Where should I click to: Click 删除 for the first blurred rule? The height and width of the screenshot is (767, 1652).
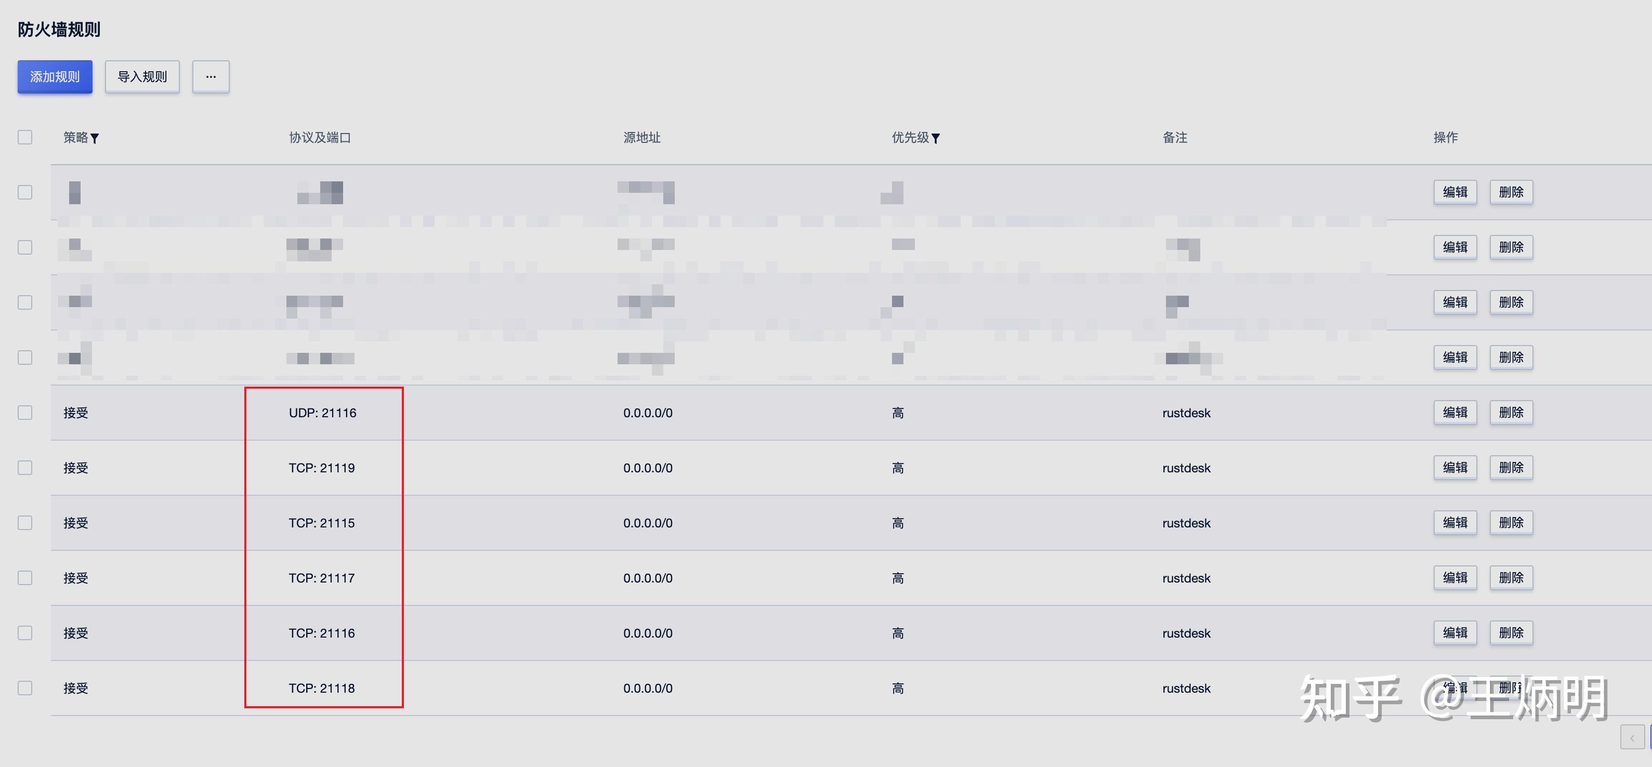click(x=1511, y=192)
